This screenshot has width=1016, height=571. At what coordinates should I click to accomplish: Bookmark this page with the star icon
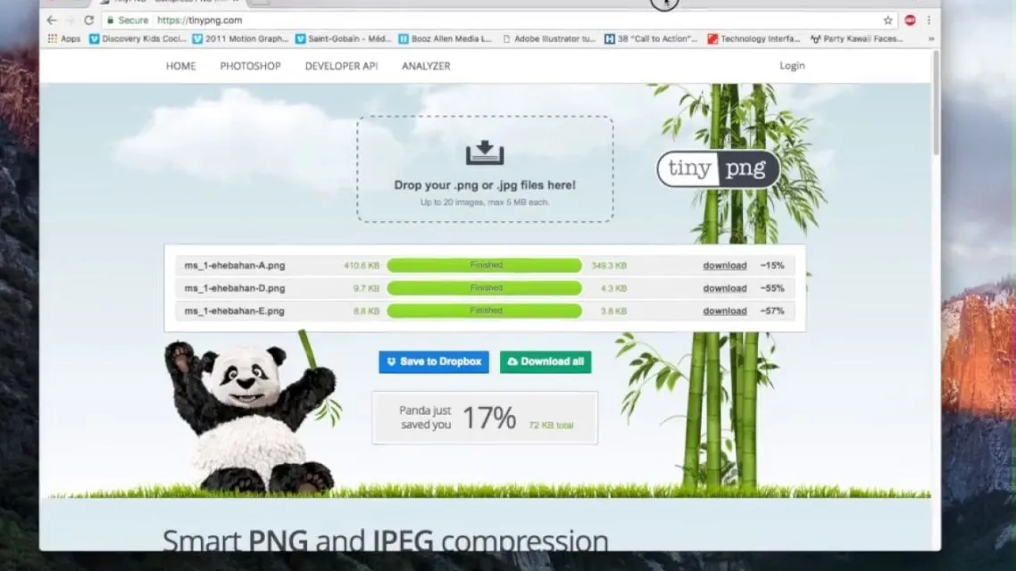point(887,20)
